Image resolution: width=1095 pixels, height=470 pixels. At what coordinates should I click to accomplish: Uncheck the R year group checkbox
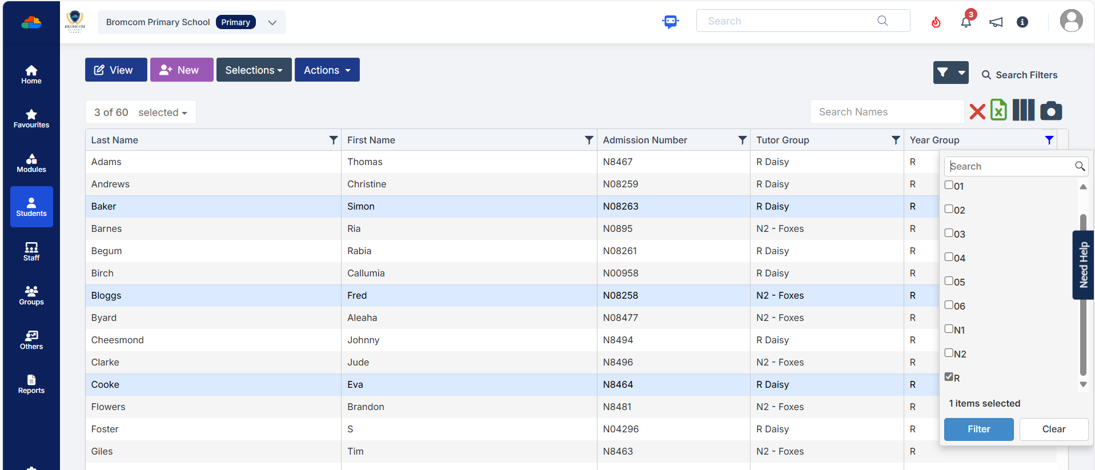[949, 377]
